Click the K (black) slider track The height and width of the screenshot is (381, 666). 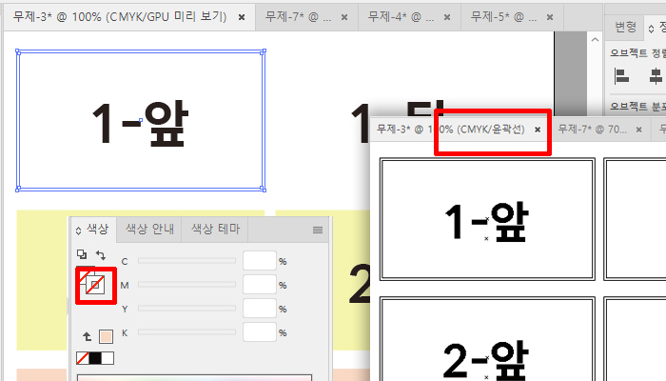186,332
